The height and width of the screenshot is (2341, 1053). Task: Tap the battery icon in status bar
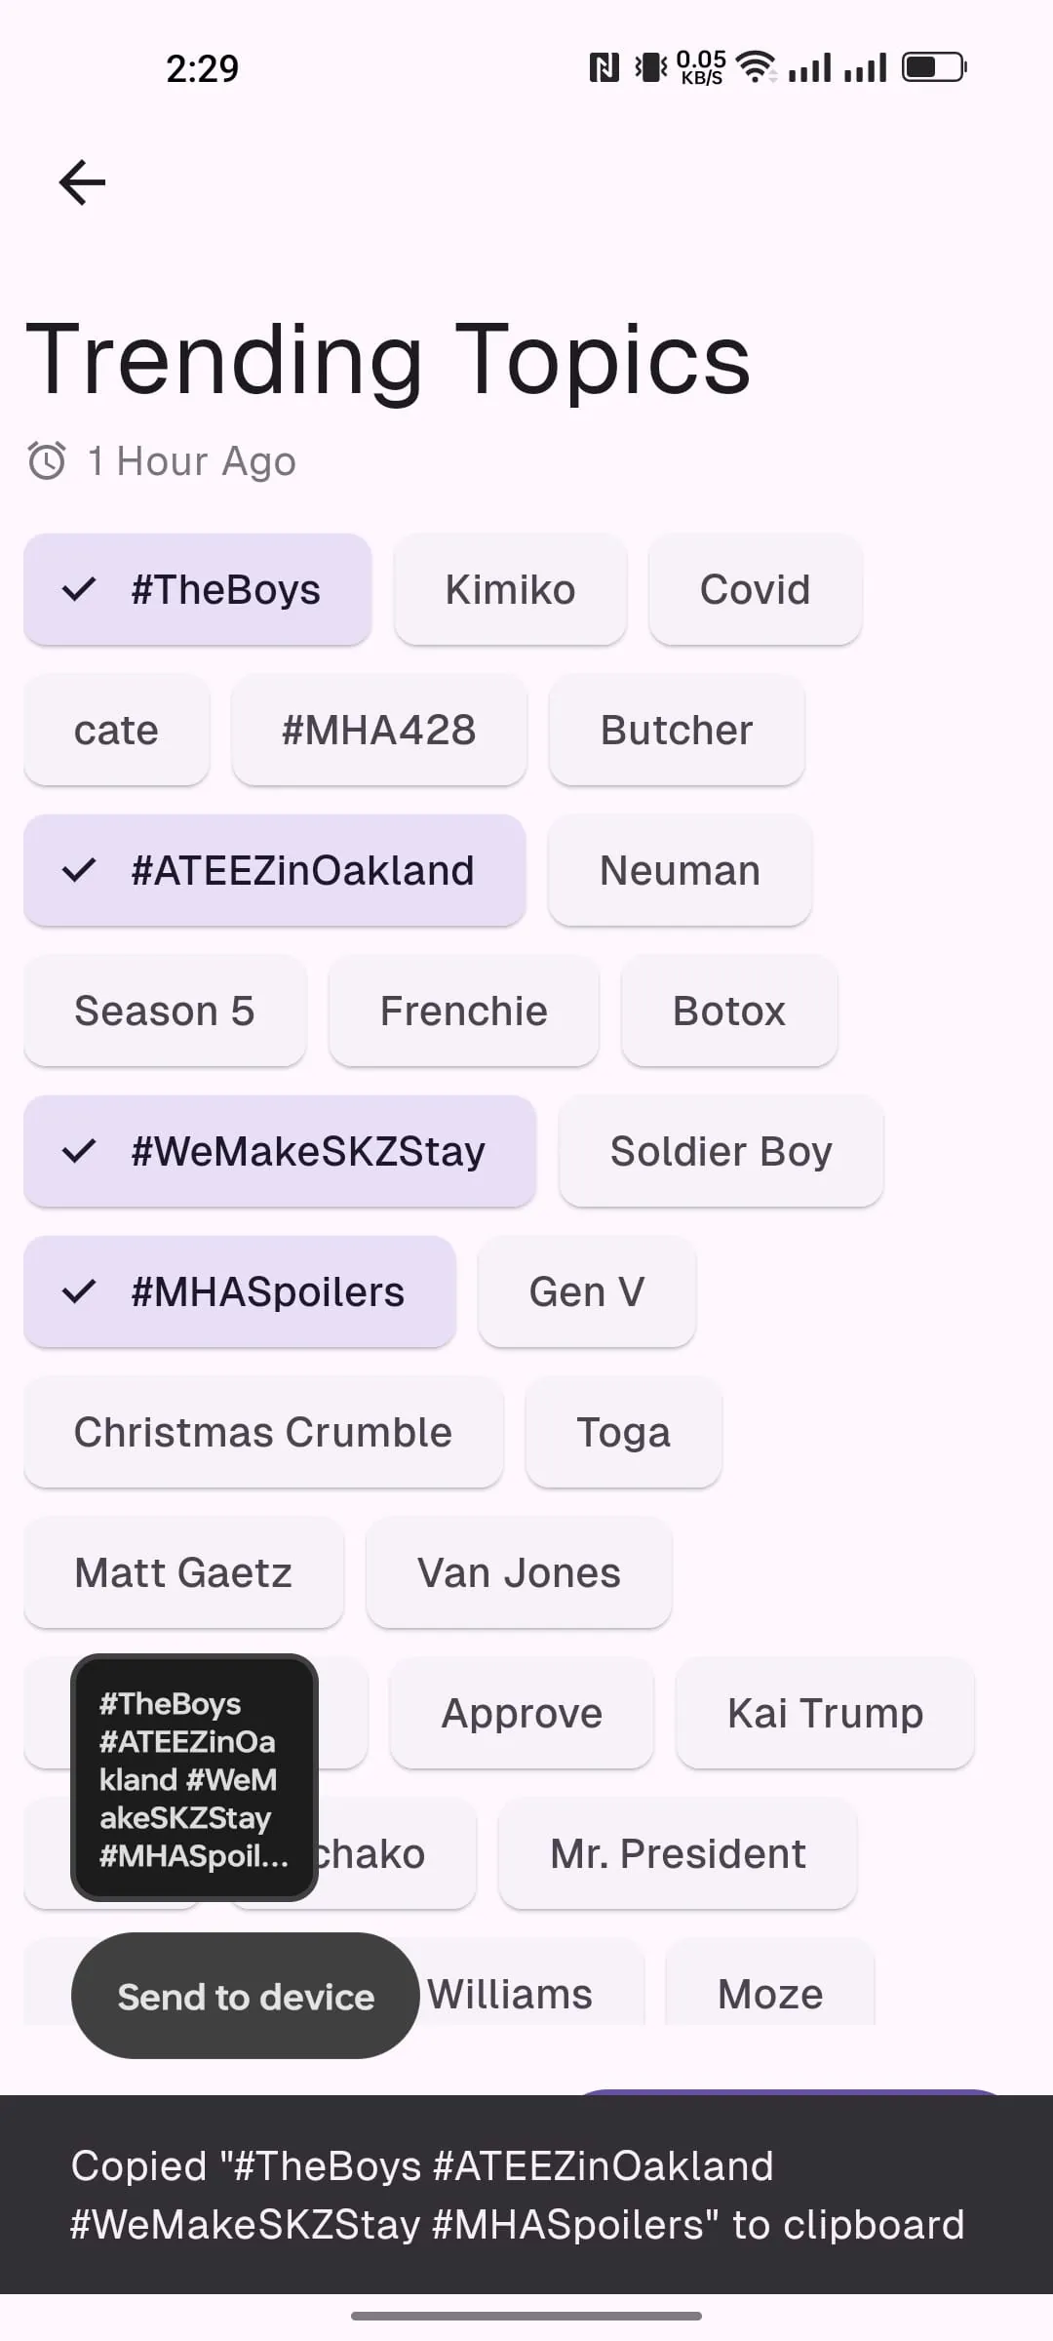(933, 67)
